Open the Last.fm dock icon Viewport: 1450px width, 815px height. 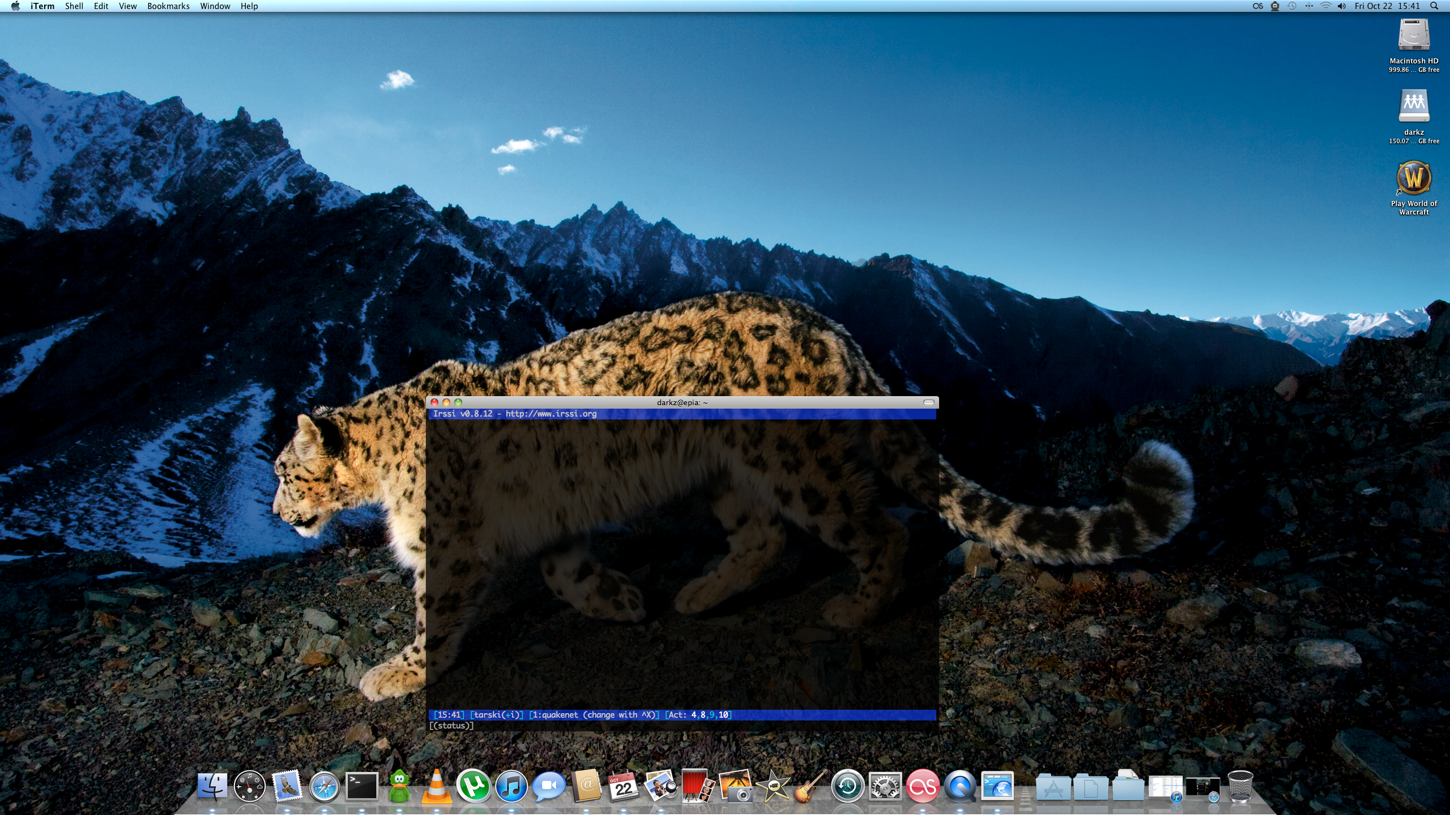click(x=923, y=786)
